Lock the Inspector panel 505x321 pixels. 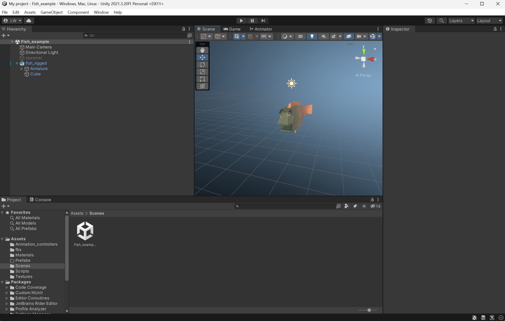click(x=495, y=29)
